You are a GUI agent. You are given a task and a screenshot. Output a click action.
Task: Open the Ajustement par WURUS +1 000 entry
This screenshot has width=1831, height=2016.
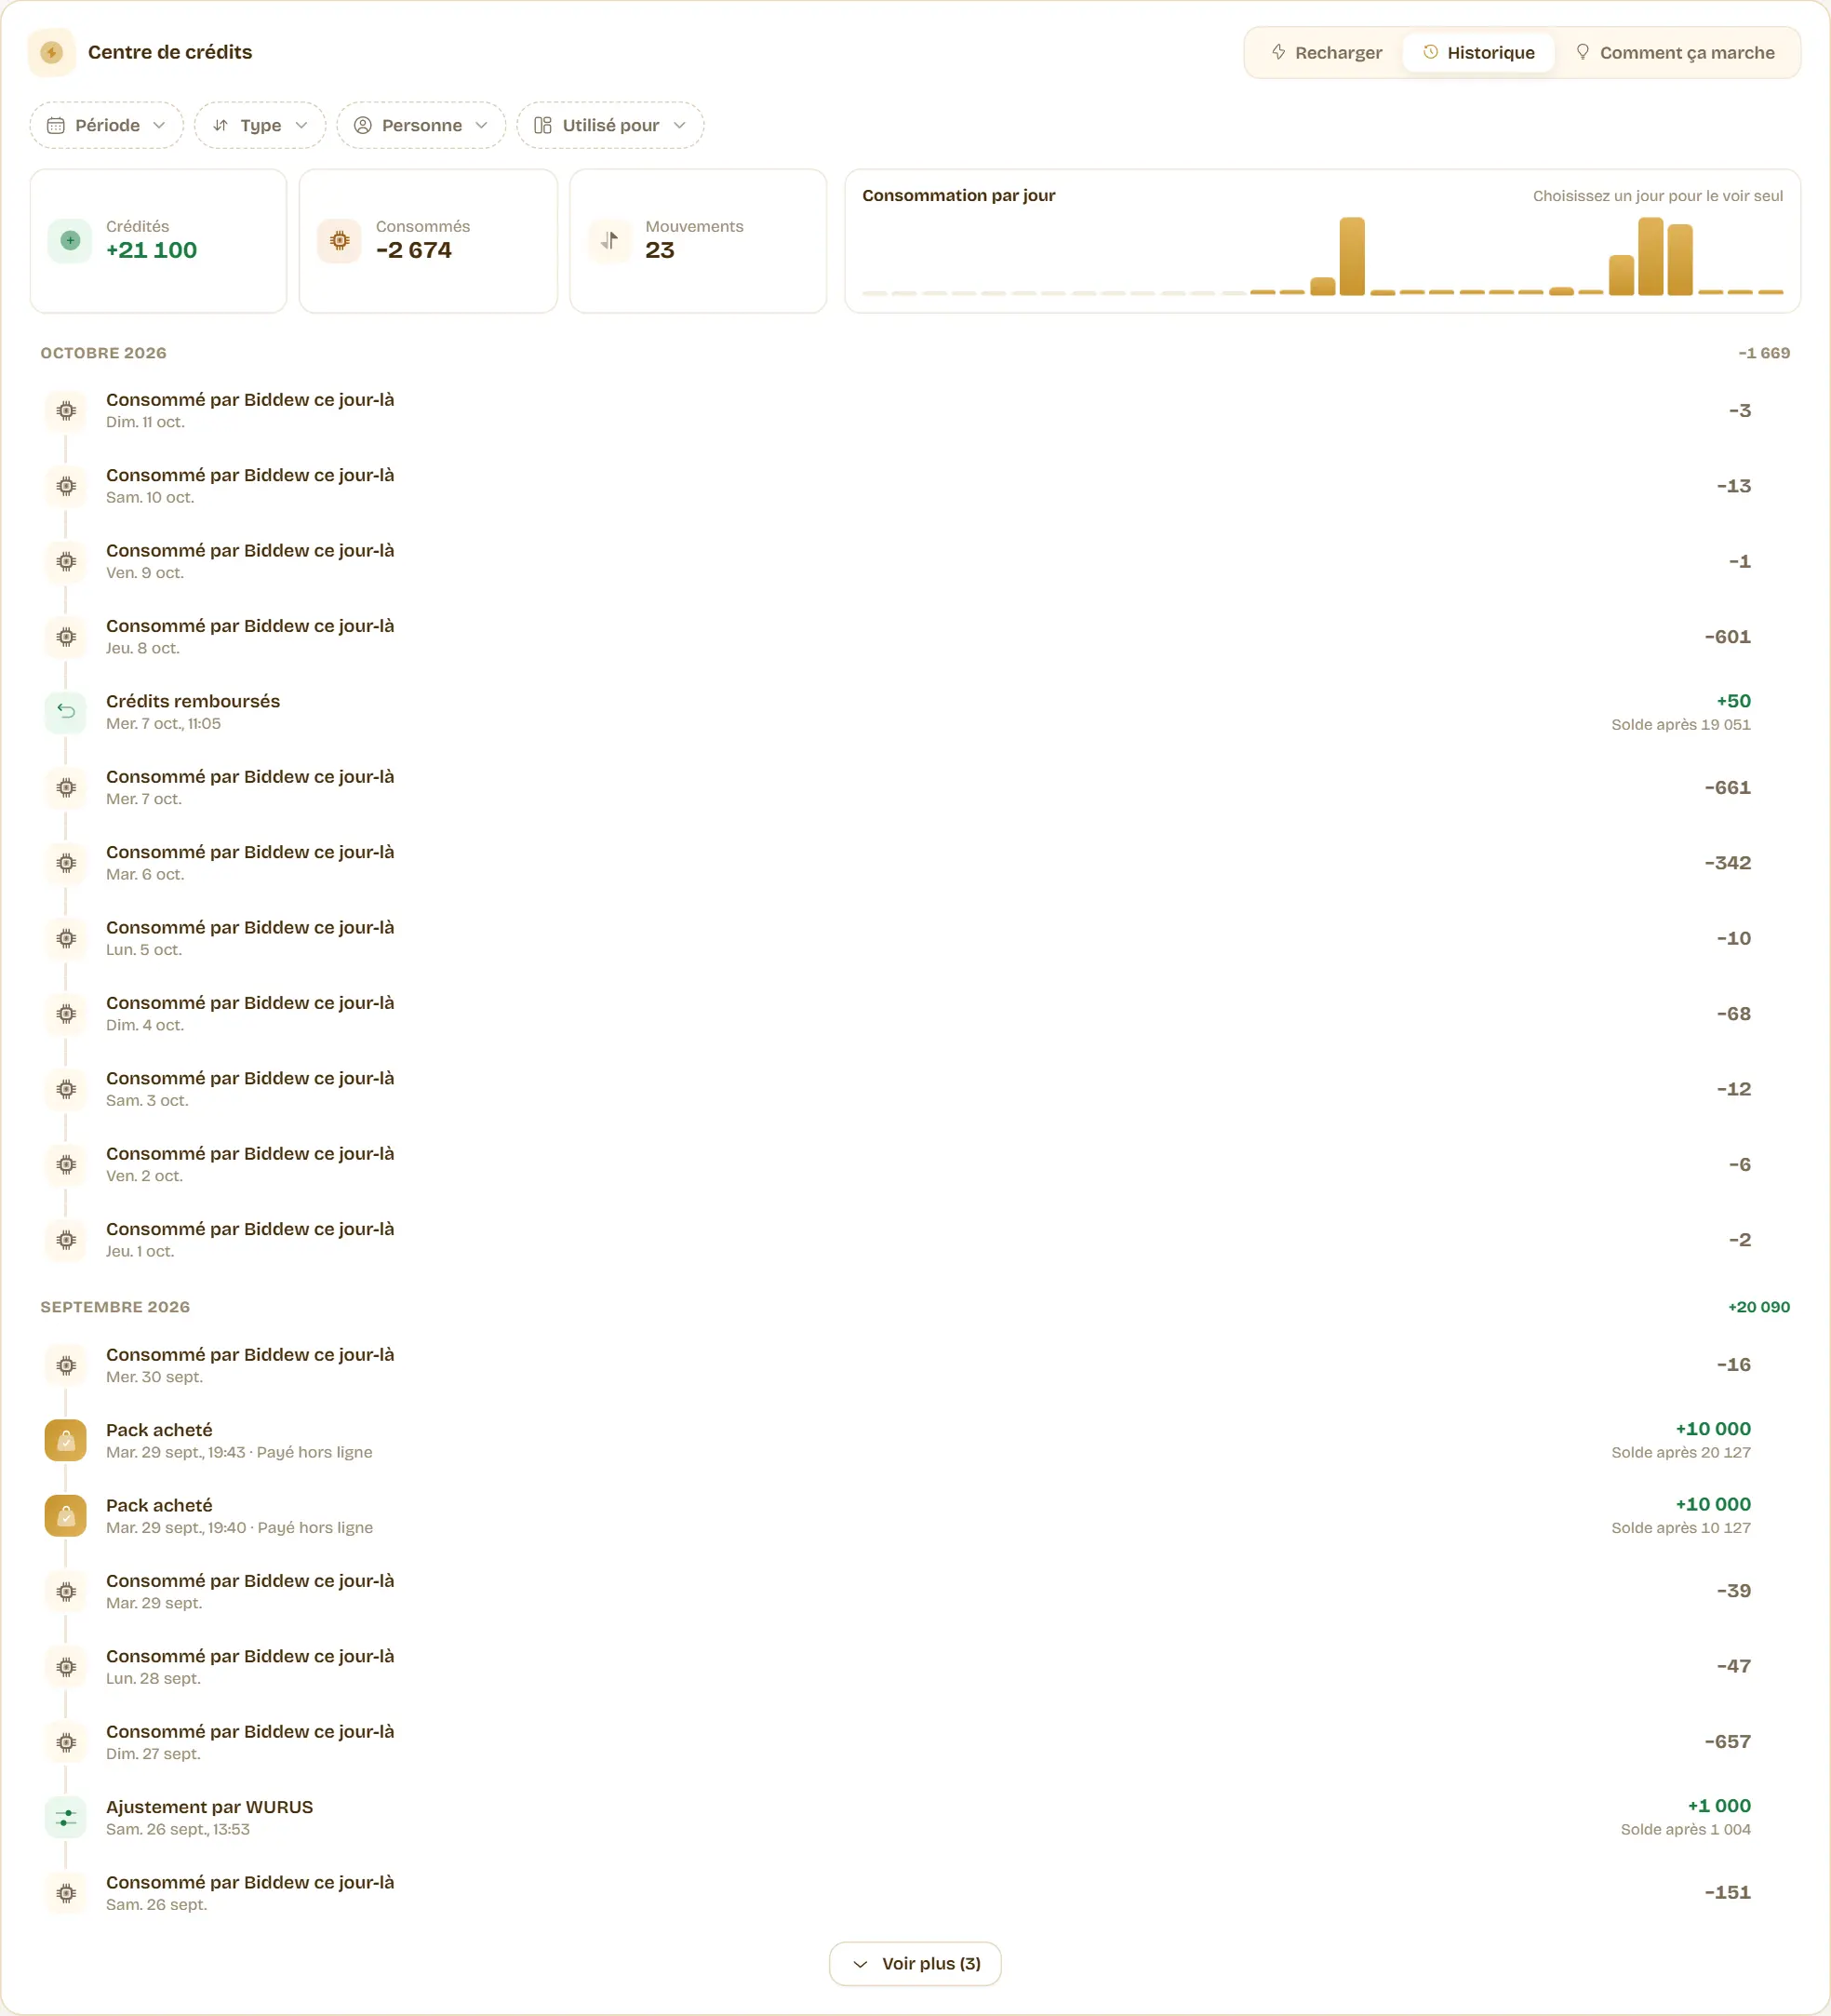915,1817
